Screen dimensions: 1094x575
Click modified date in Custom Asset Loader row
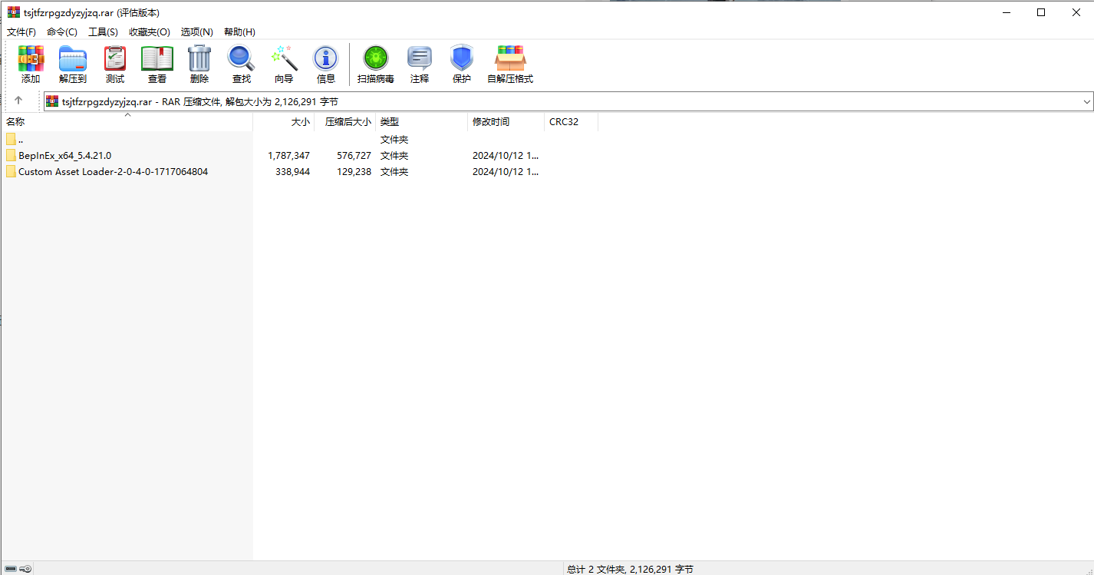(x=506, y=171)
